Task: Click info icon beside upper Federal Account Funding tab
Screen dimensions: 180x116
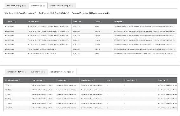Action: pyautogui.click(x=72, y=6)
